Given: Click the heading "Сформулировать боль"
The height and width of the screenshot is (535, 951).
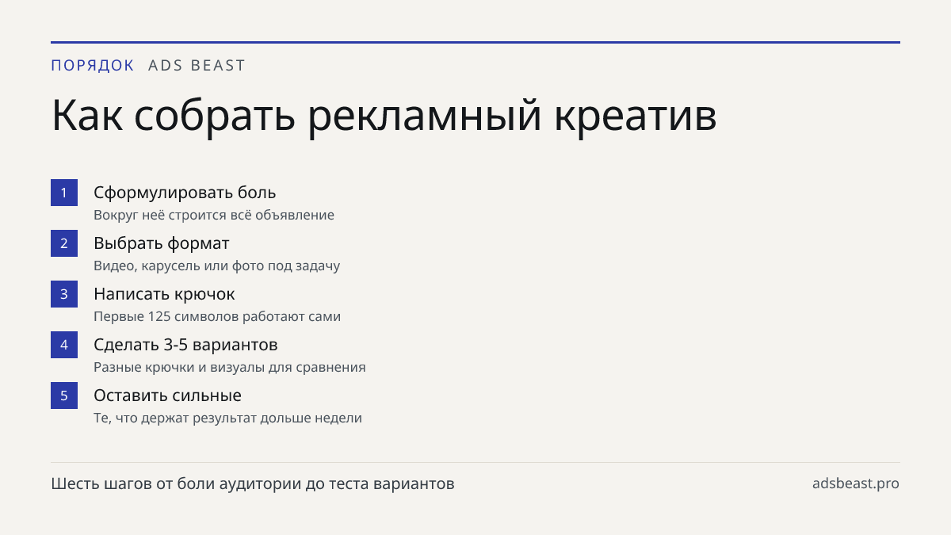Looking at the screenshot, I should point(185,193).
